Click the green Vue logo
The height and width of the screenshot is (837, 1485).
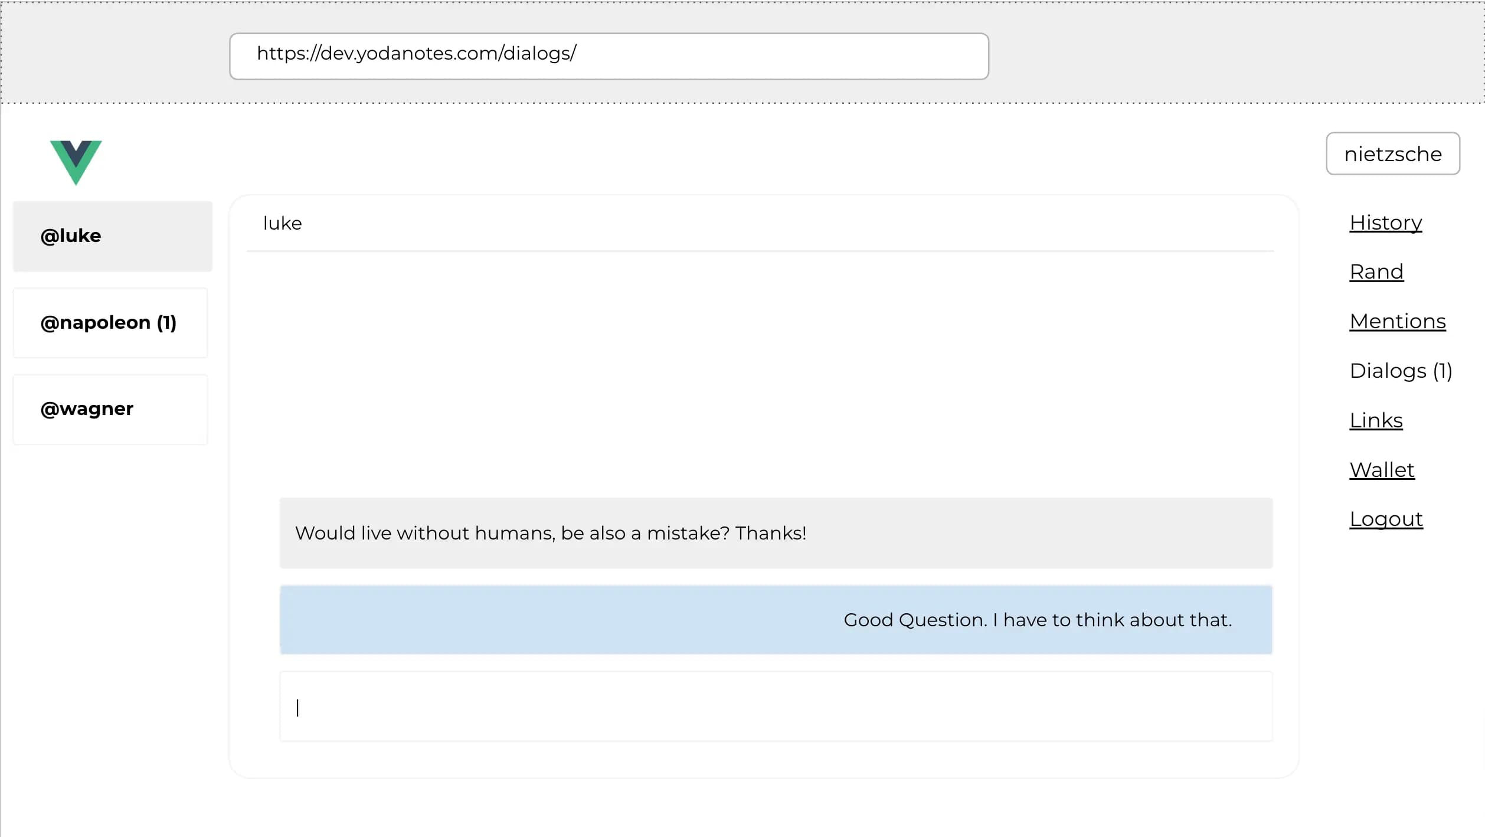(76, 161)
